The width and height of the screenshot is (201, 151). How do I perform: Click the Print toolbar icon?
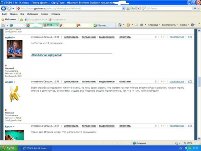coord(141,25)
